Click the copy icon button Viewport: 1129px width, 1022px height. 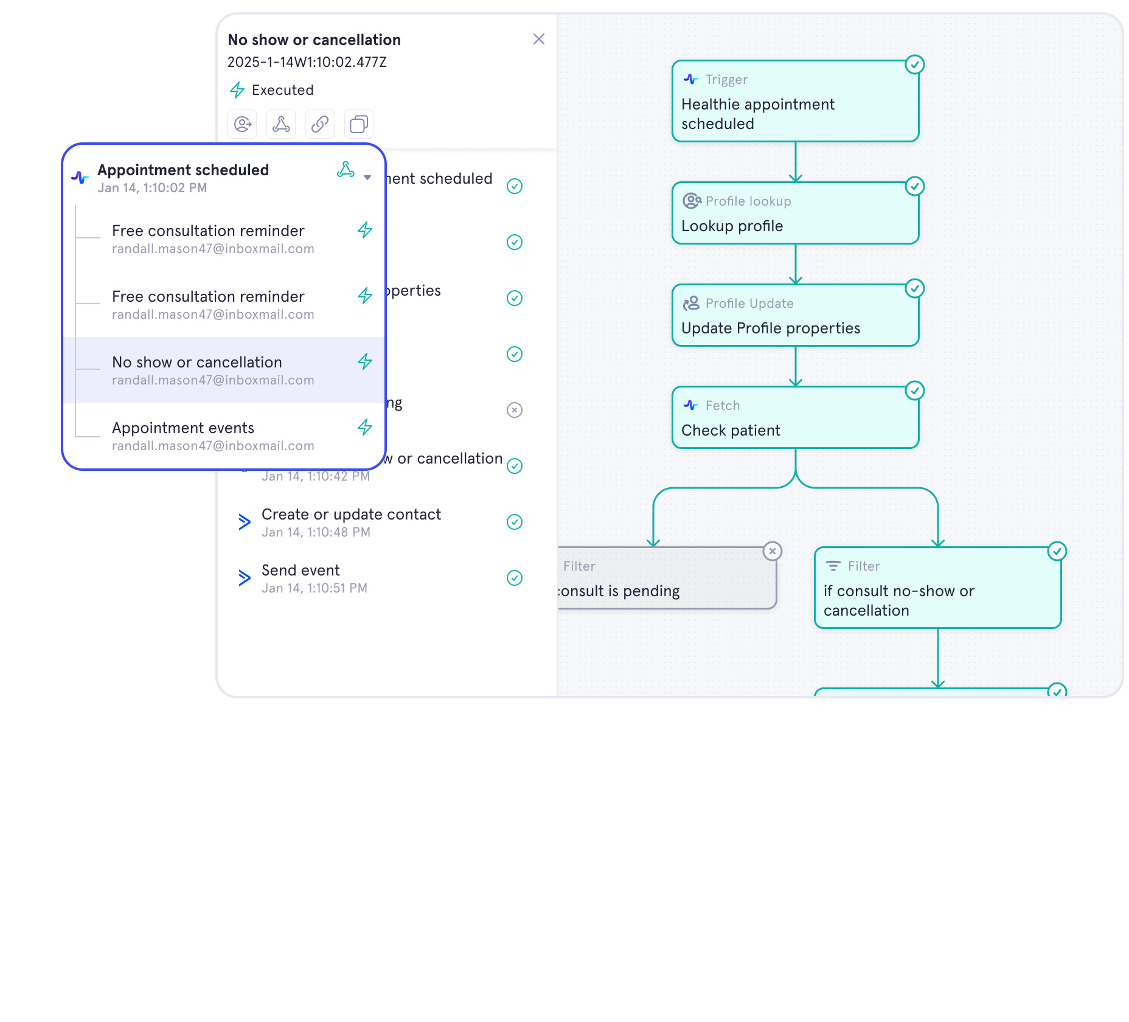pos(359,124)
